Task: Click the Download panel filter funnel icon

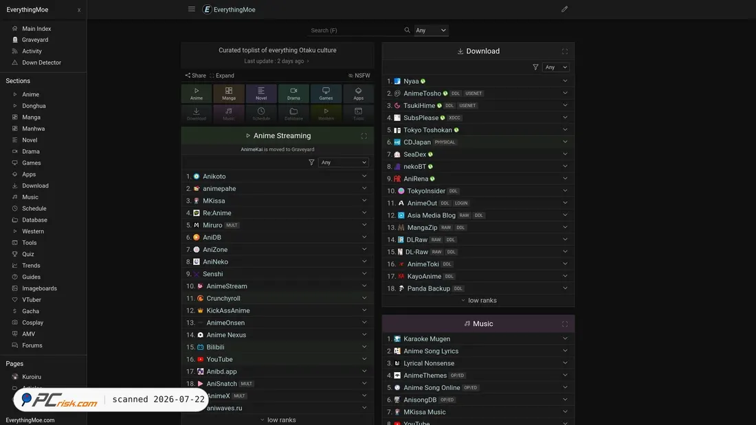Action: point(535,67)
